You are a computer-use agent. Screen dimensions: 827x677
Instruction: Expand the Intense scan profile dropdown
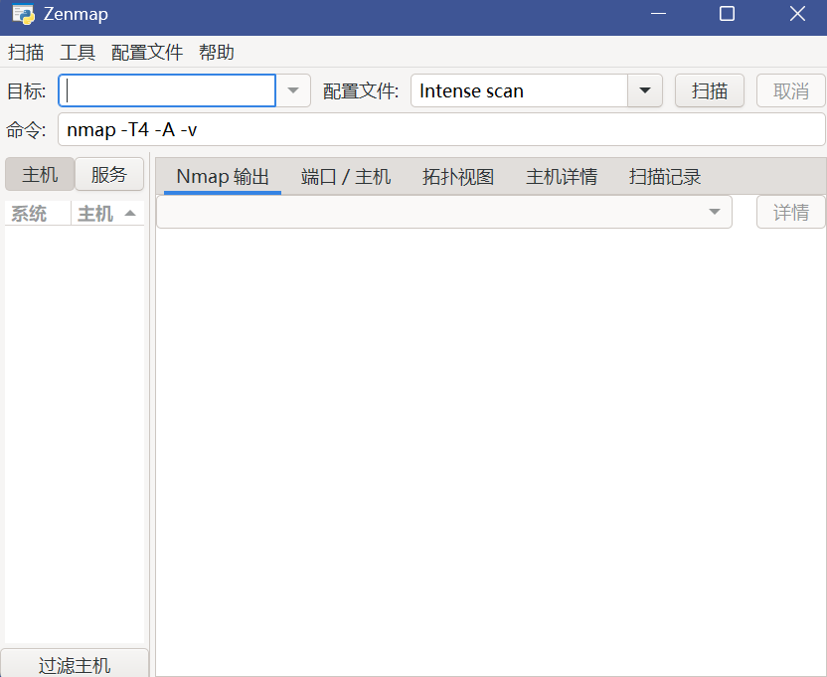(645, 90)
